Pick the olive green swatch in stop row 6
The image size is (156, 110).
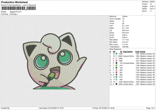[x=116, y=65]
